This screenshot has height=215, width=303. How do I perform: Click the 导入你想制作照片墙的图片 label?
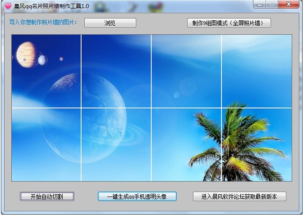coord(43,23)
